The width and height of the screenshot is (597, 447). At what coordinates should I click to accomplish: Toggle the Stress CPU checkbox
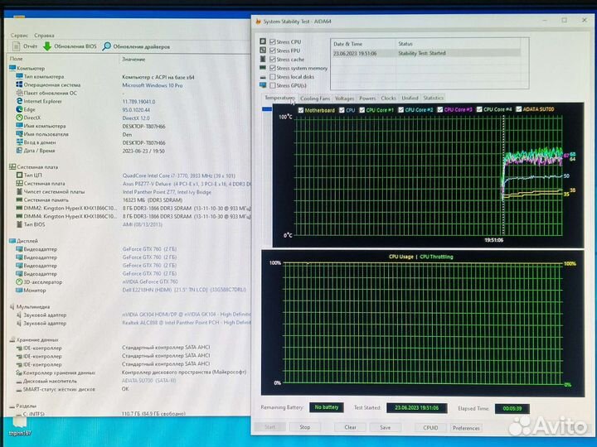click(x=273, y=42)
